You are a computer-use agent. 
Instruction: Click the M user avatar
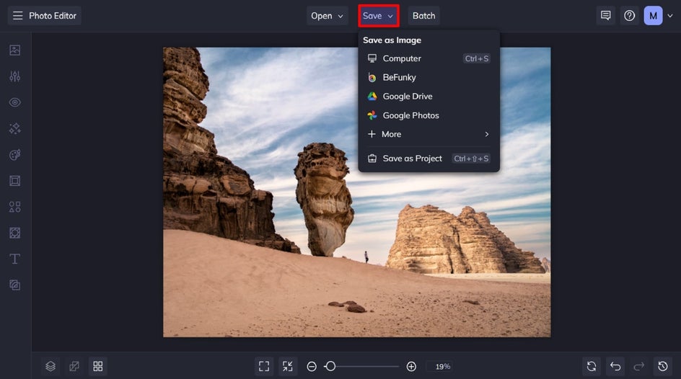click(x=653, y=16)
